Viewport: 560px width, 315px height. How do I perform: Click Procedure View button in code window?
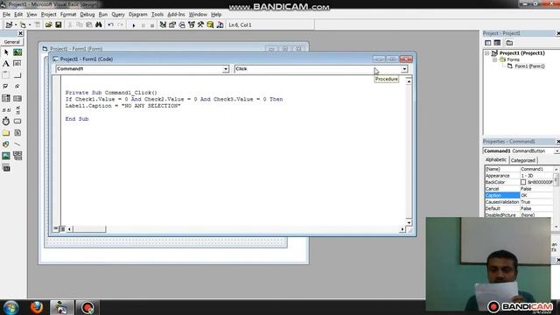pos(56,228)
